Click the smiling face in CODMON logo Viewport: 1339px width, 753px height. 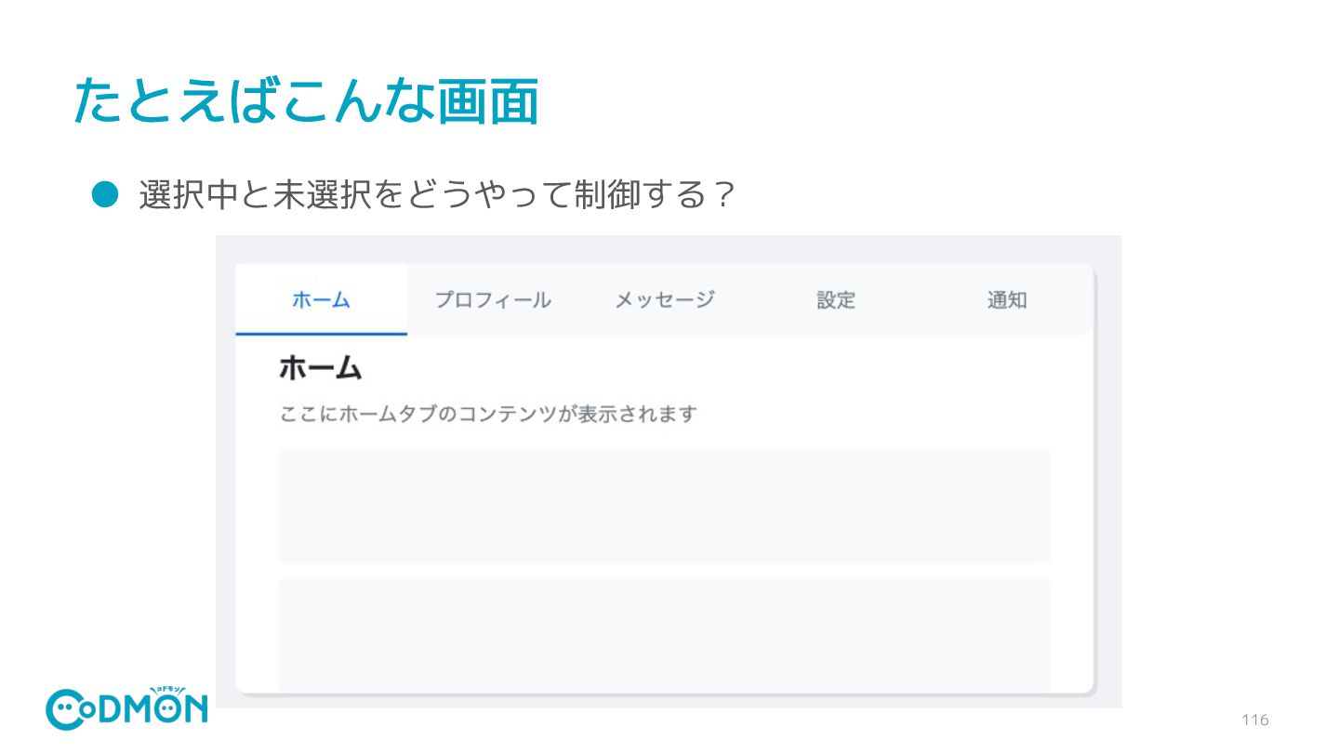coord(64,710)
